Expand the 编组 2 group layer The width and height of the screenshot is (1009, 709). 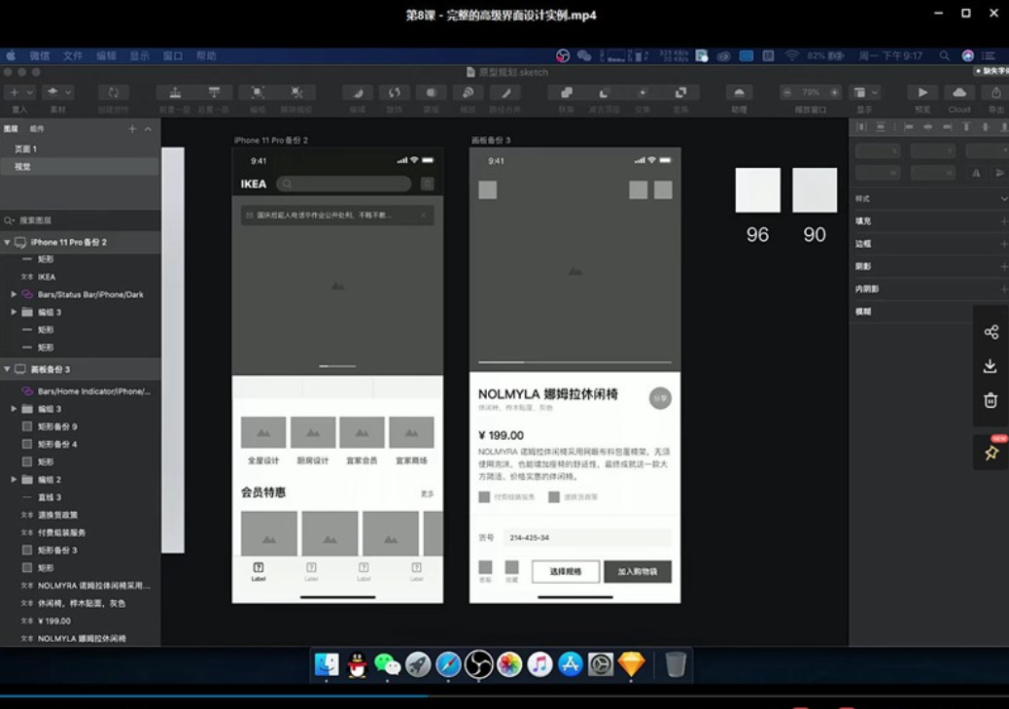point(14,480)
